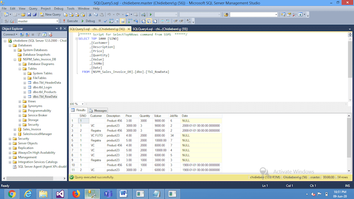Expand the Programmability folder

[x=20, y=111]
